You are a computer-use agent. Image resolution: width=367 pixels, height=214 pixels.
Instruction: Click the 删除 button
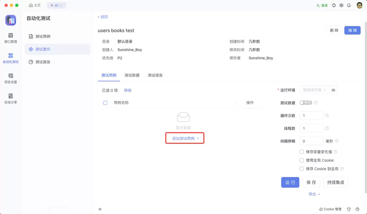click(x=334, y=30)
